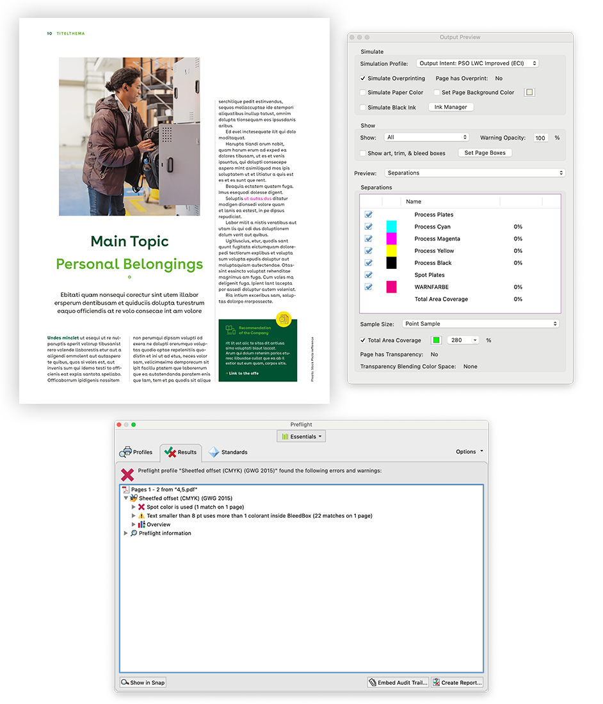The height and width of the screenshot is (704, 603).
Task: Click the Main Topic headline on the page
Action: [x=130, y=241]
